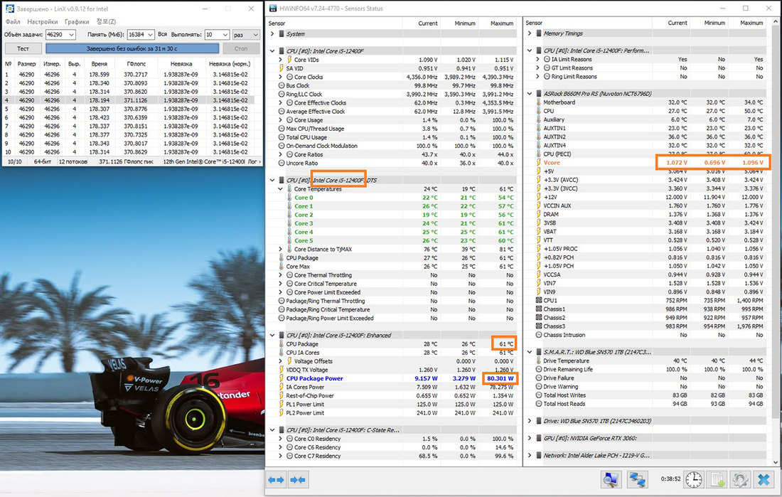The height and width of the screenshot is (497, 782).
Task: Click the clock reset-timer icon
Action: pyautogui.click(x=694, y=480)
